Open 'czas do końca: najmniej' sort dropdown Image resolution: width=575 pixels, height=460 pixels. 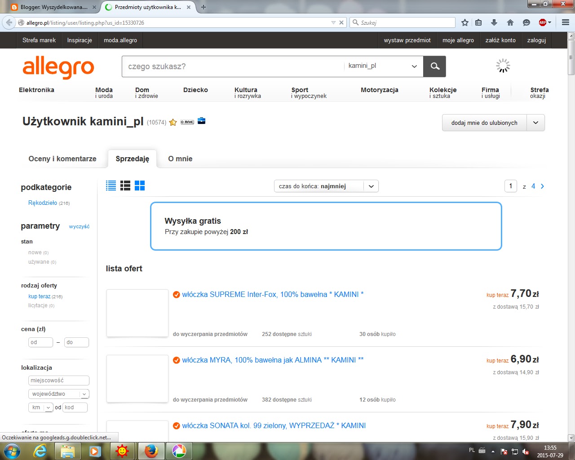pos(326,186)
